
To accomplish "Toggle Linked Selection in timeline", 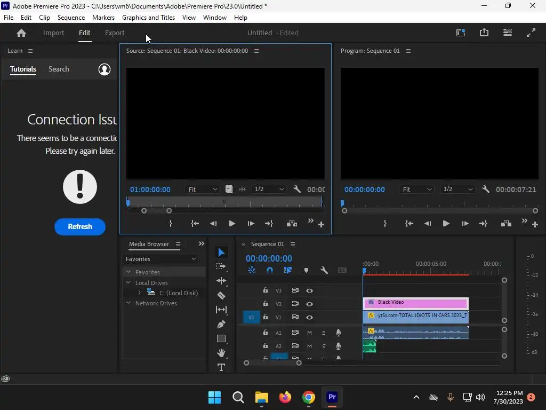I will (x=287, y=270).
